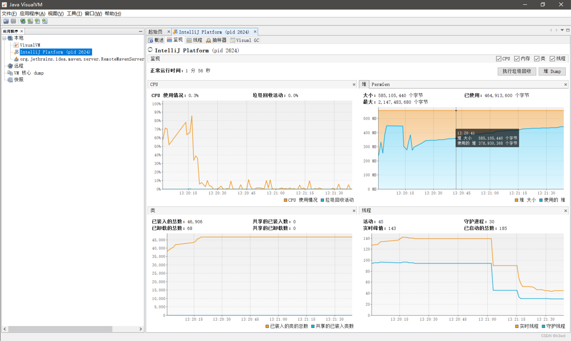Open the 帮助(H) menu
Screen dimensions: 571x341
pos(113,13)
